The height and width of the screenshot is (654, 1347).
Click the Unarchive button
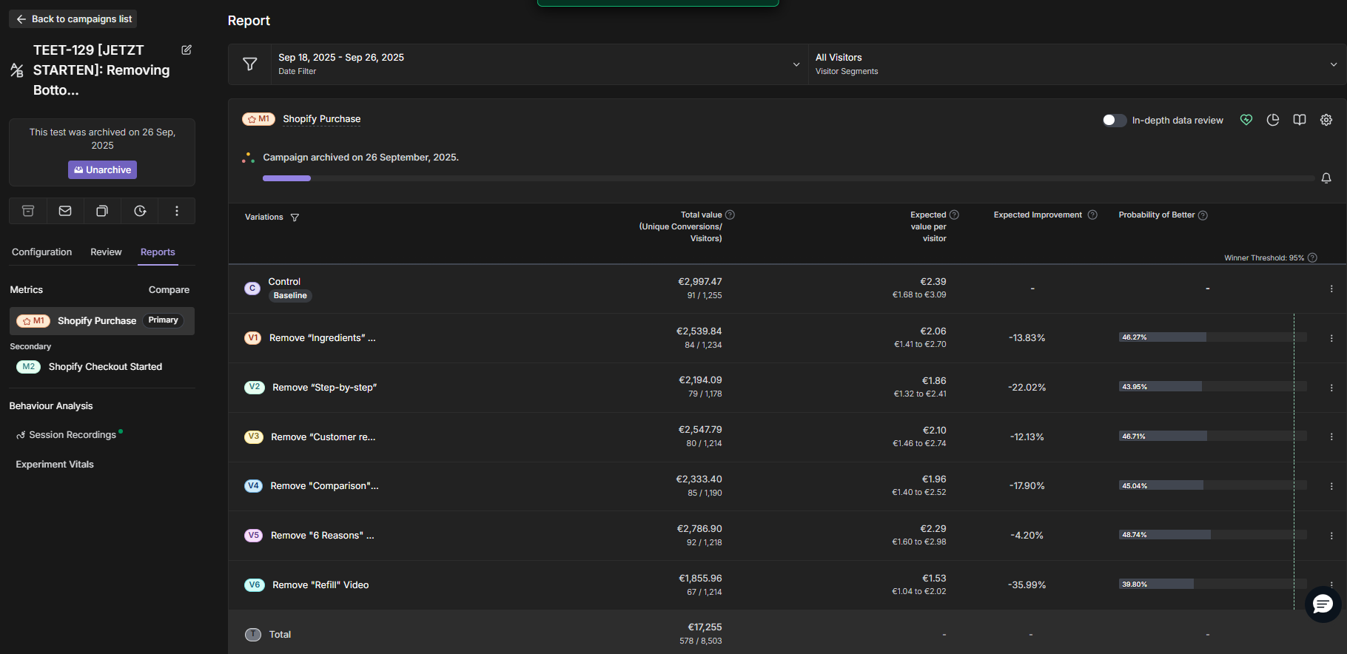pyautogui.click(x=102, y=170)
